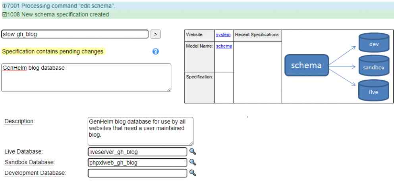Screen dimensions: 394x181
Task: Select the Sandbox Database input phpxlweb_gh_blog
Action: (x=137, y=162)
